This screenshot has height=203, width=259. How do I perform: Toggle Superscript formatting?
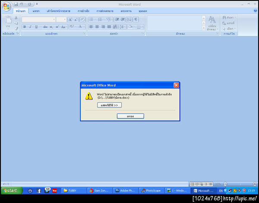pyautogui.click(x=57, y=27)
